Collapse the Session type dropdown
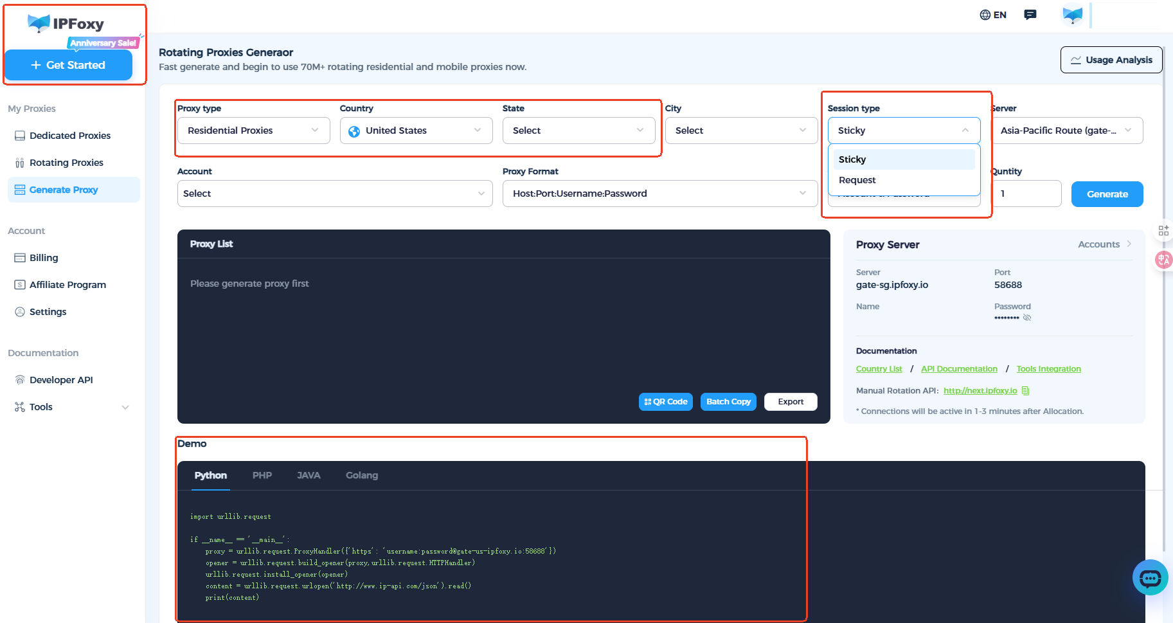 (904, 131)
